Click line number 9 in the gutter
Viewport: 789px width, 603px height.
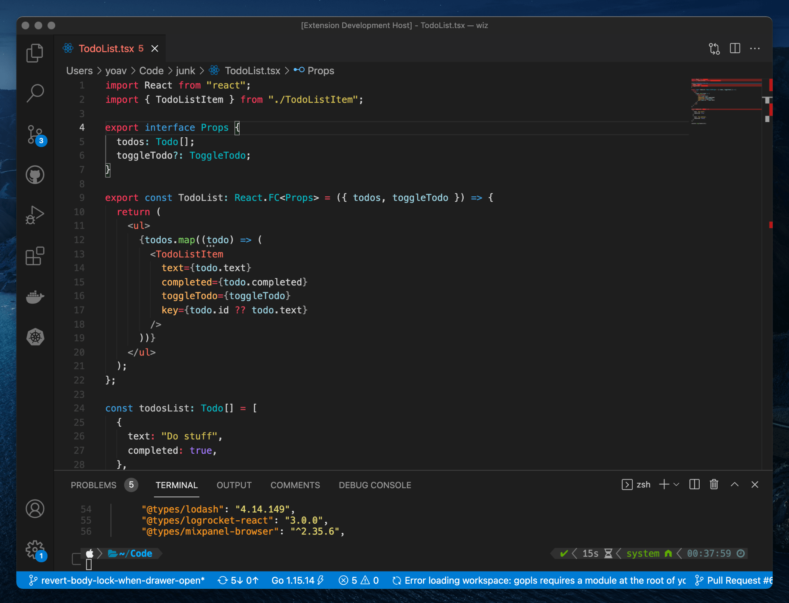pyautogui.click(x=82, y=198)
